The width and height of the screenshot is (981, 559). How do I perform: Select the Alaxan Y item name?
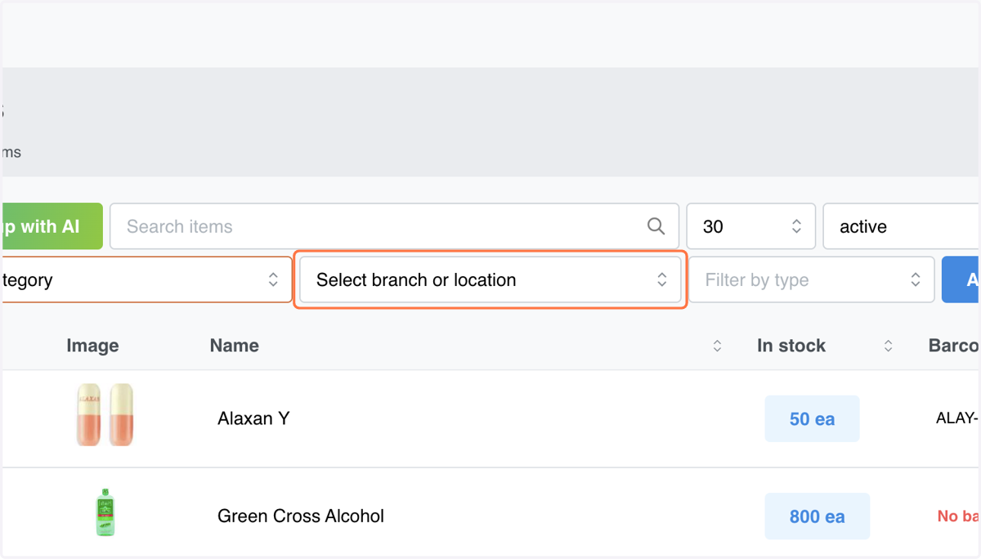253,418
